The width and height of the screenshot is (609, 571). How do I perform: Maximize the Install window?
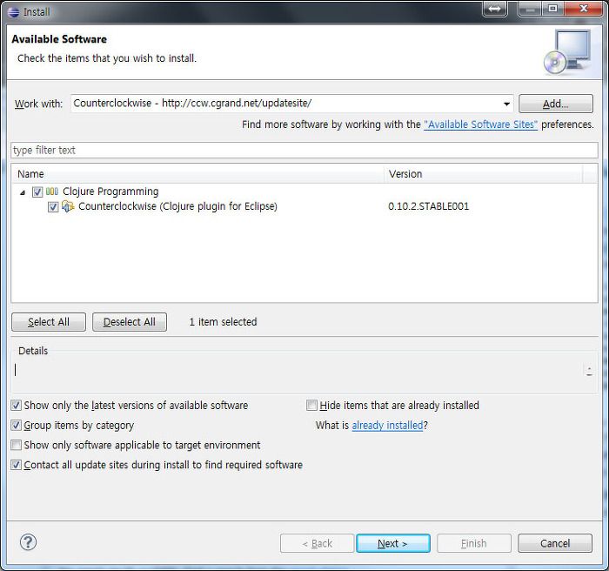(553, 9)
